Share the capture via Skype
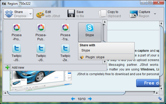 tap(90, 30)
